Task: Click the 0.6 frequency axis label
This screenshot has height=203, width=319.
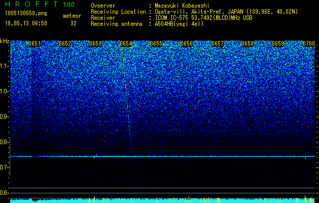Action: 4,193
